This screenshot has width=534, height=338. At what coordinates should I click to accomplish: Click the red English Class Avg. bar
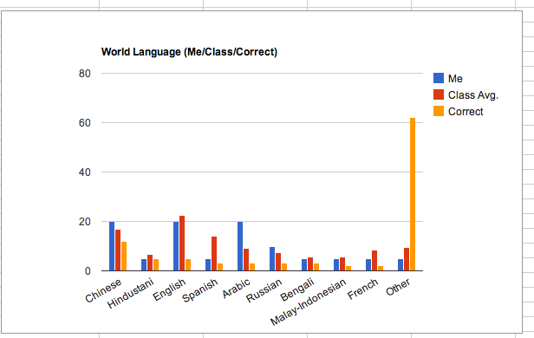182,244
